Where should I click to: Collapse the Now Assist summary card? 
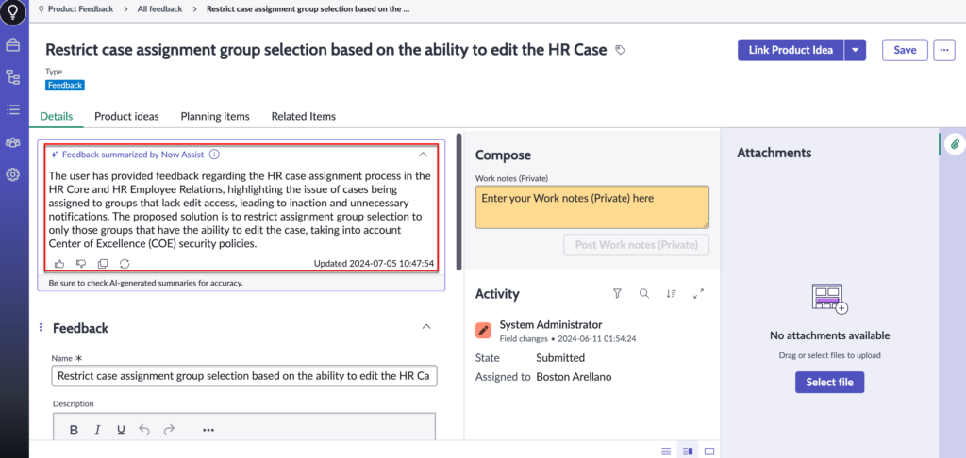coord(423,154)
